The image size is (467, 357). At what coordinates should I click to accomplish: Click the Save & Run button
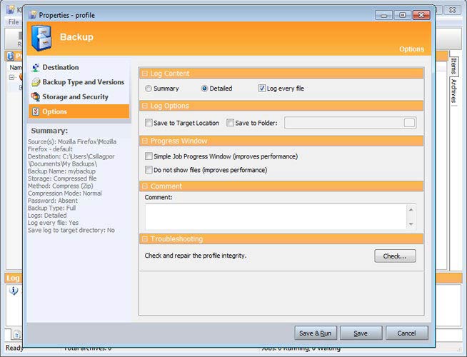click(315, 333)
